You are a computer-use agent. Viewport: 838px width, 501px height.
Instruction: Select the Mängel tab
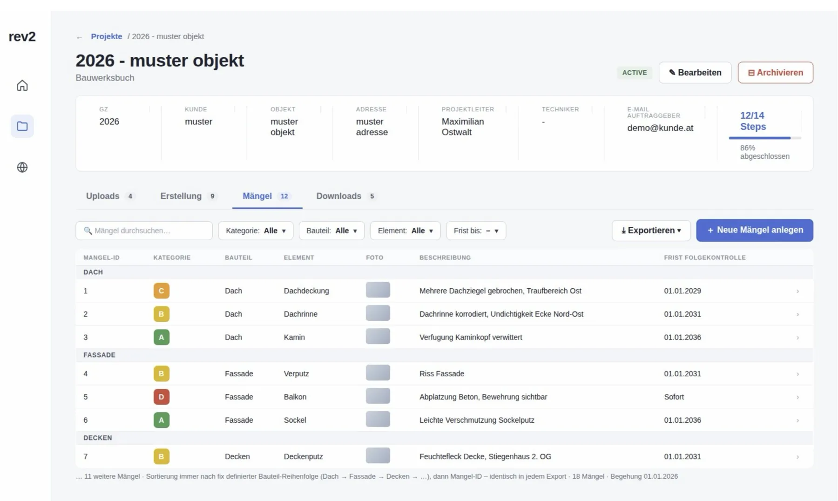click(x=267, y=196)
